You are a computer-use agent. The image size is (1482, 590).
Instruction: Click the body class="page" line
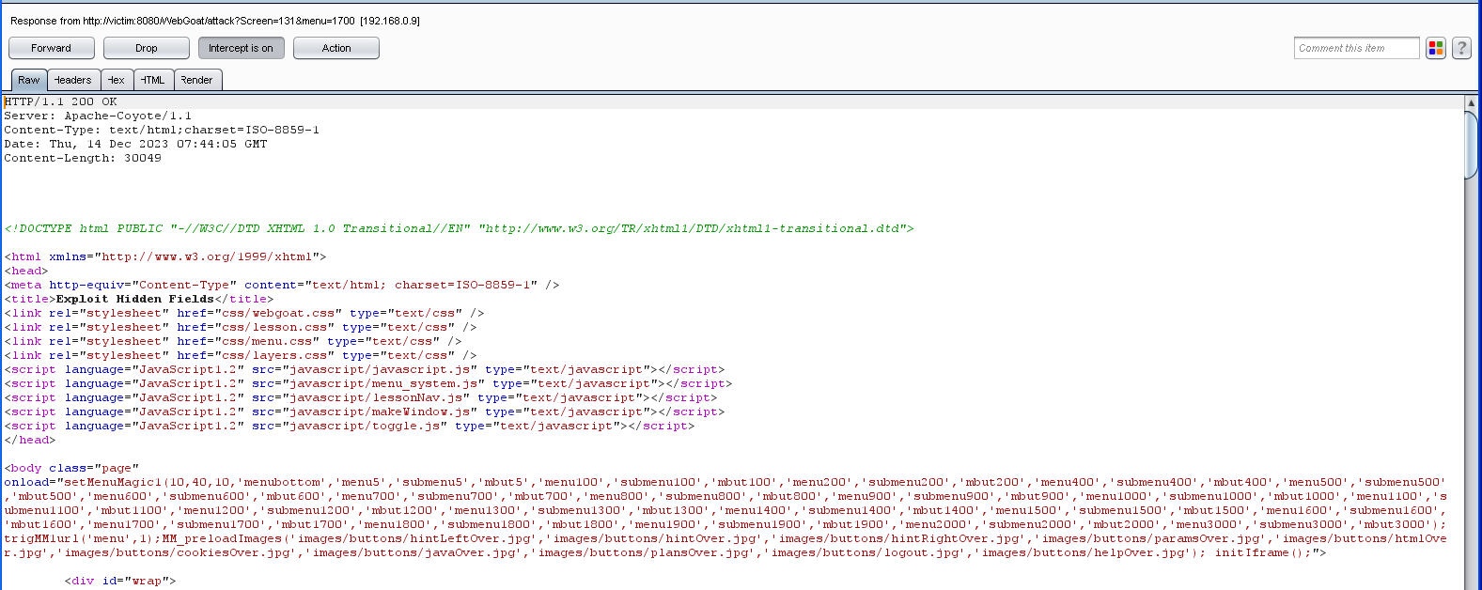click(71, 468)
